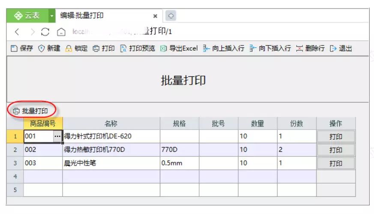Click the 云表 logo button
The height and width of the screenshot is (214, 374).
click(x=27, y=16)
